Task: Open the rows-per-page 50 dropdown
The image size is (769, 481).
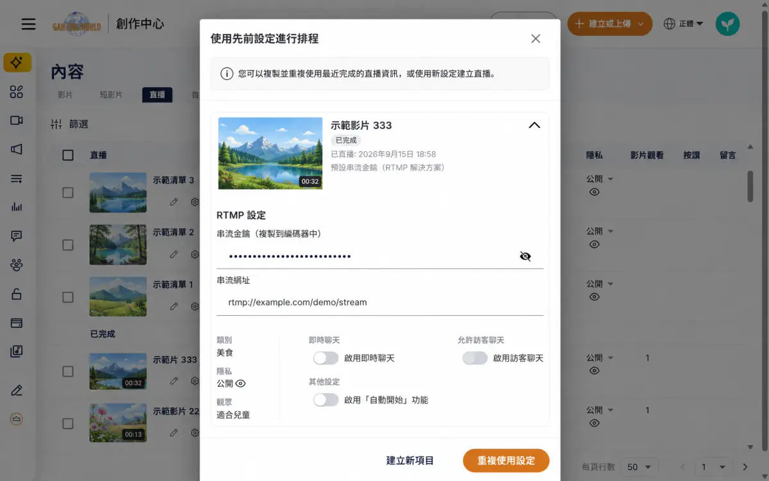Action: (640, 467)
